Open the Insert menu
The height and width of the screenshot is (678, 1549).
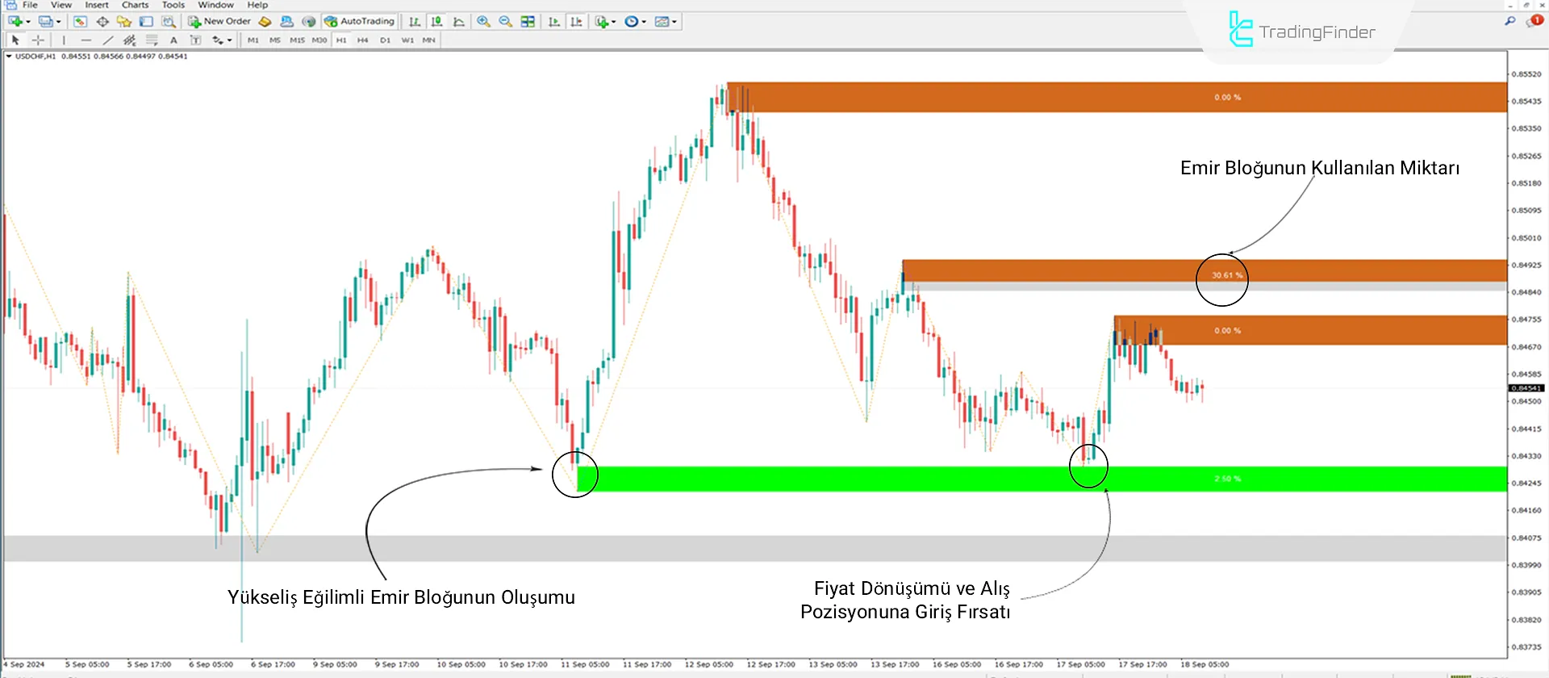tap(97, 5)
